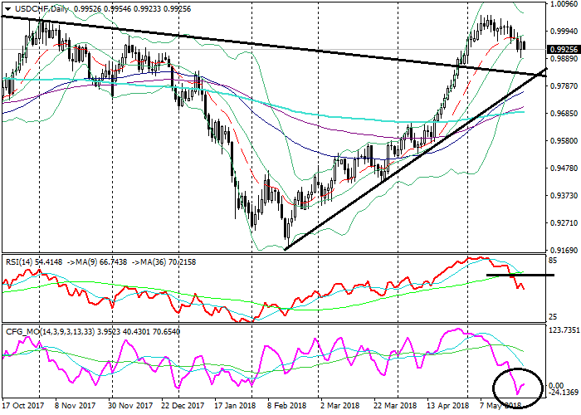Click the small triangle icon beside USDCHF,Daily
The height and width of the screenshot is (415, 581).
8,7
